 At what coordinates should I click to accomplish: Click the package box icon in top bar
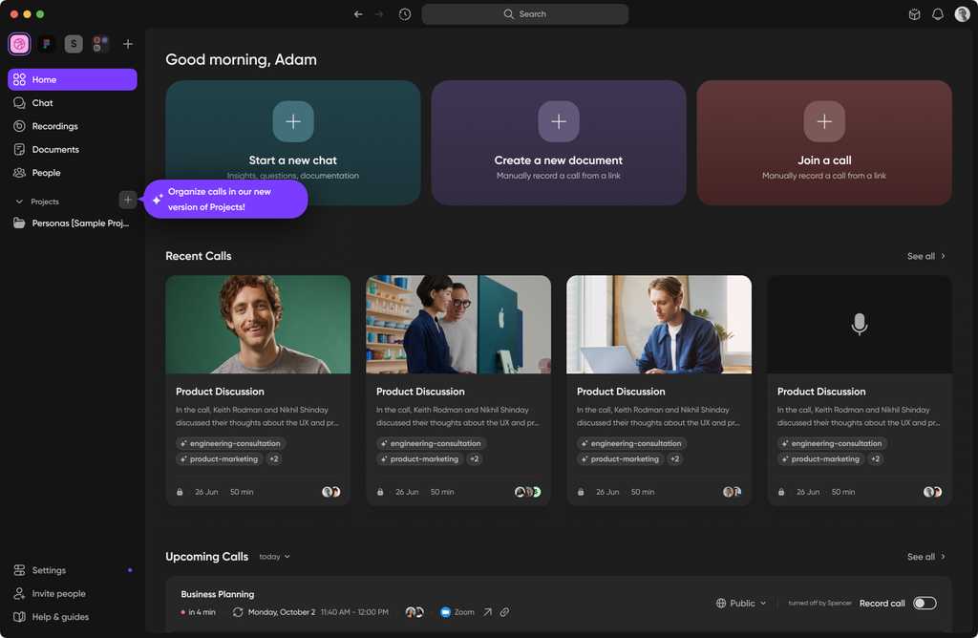[x=914, y=13]
